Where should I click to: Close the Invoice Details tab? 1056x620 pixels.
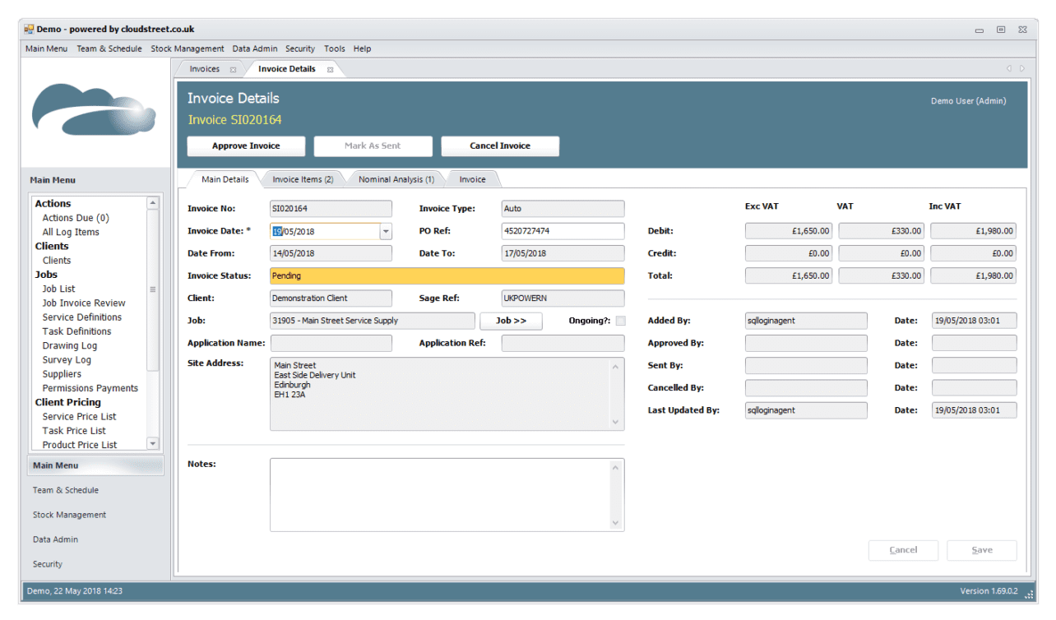click(330, 69)
